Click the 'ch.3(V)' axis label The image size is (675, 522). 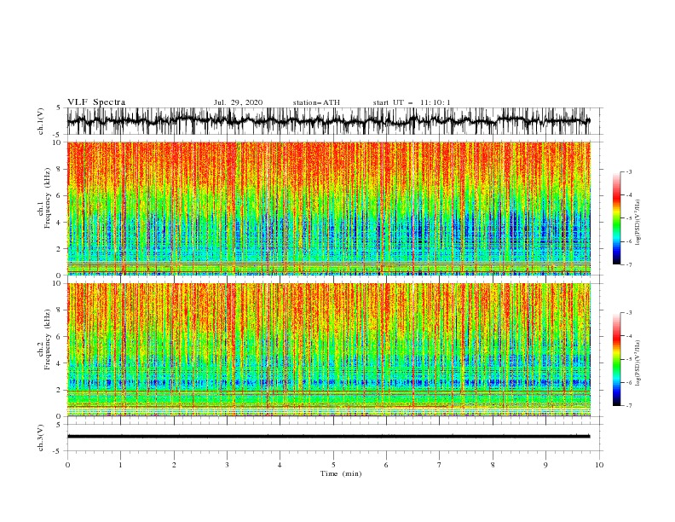click(41, 438)
